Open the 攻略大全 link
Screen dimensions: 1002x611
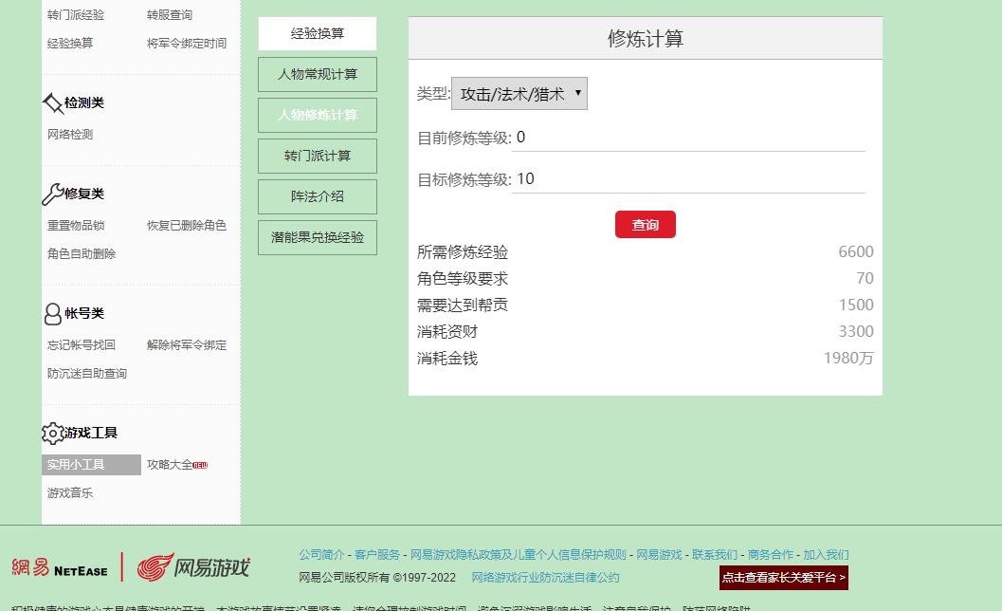point(170,465)
